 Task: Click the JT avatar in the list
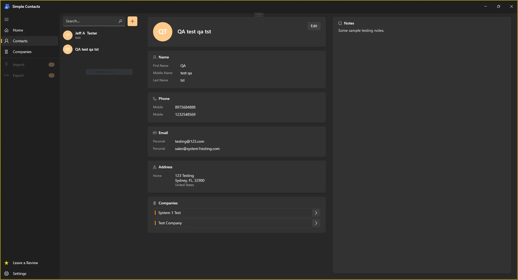click(x=68, y=35)
